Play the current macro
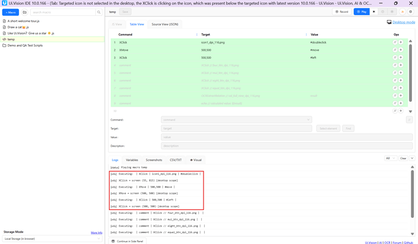Viewport: 418px width, 244px height. click(x=362, y=12)
